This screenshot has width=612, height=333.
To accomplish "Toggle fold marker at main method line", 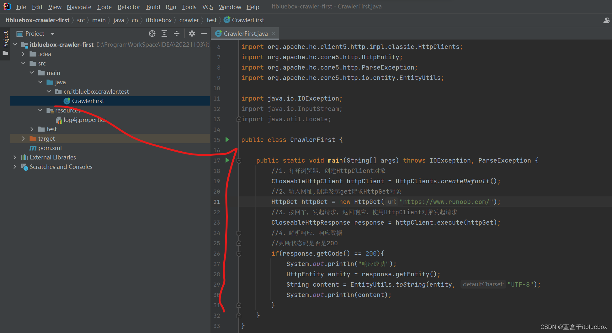I will (x=239, y=160).
